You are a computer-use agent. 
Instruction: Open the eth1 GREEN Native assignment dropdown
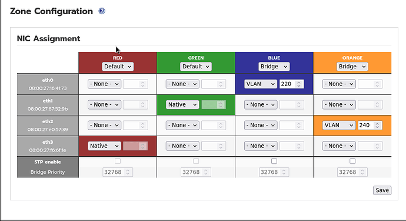click(x=182, y=104)
